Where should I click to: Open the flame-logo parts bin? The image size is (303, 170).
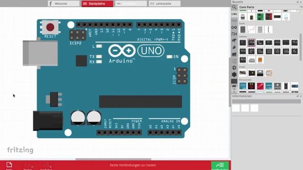pyautogui.click(x=234, y=47)
